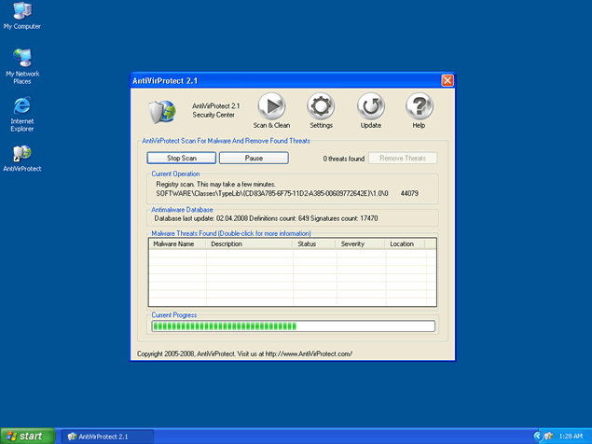Open Help via the question mark icon
592x444 pixels.
pos(419,106)
